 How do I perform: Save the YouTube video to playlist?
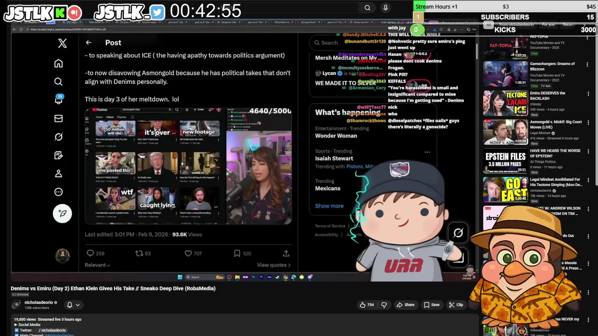coord(432,305)
